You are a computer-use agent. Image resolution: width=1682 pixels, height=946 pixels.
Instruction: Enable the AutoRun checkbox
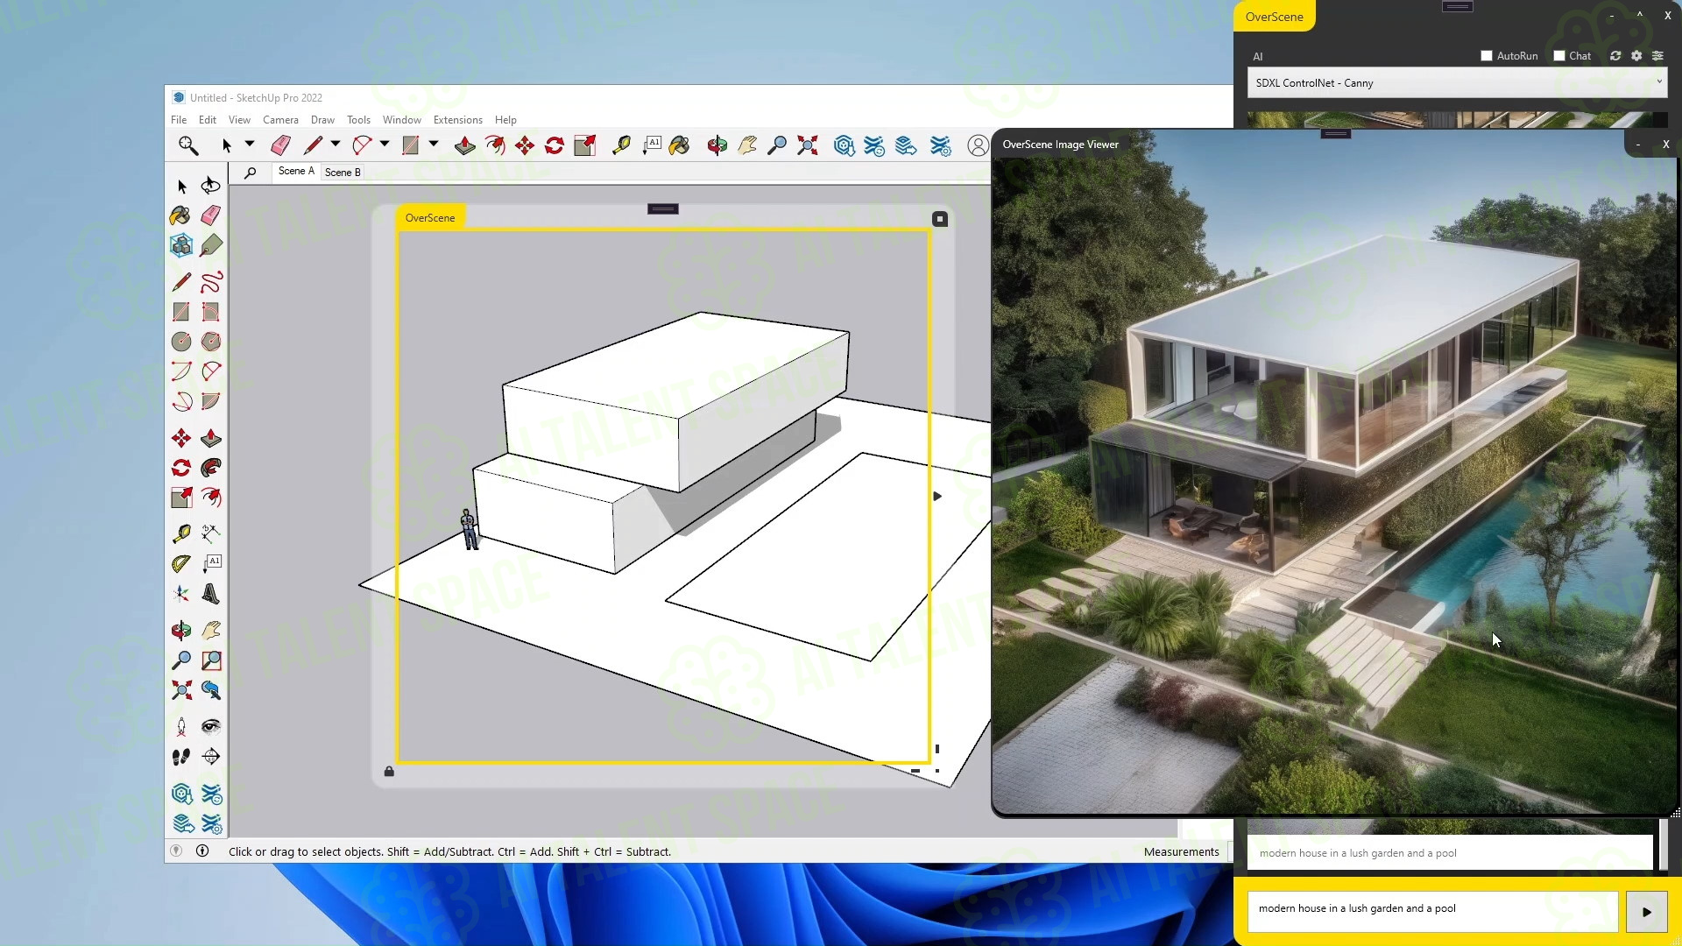pos(1487,56)
